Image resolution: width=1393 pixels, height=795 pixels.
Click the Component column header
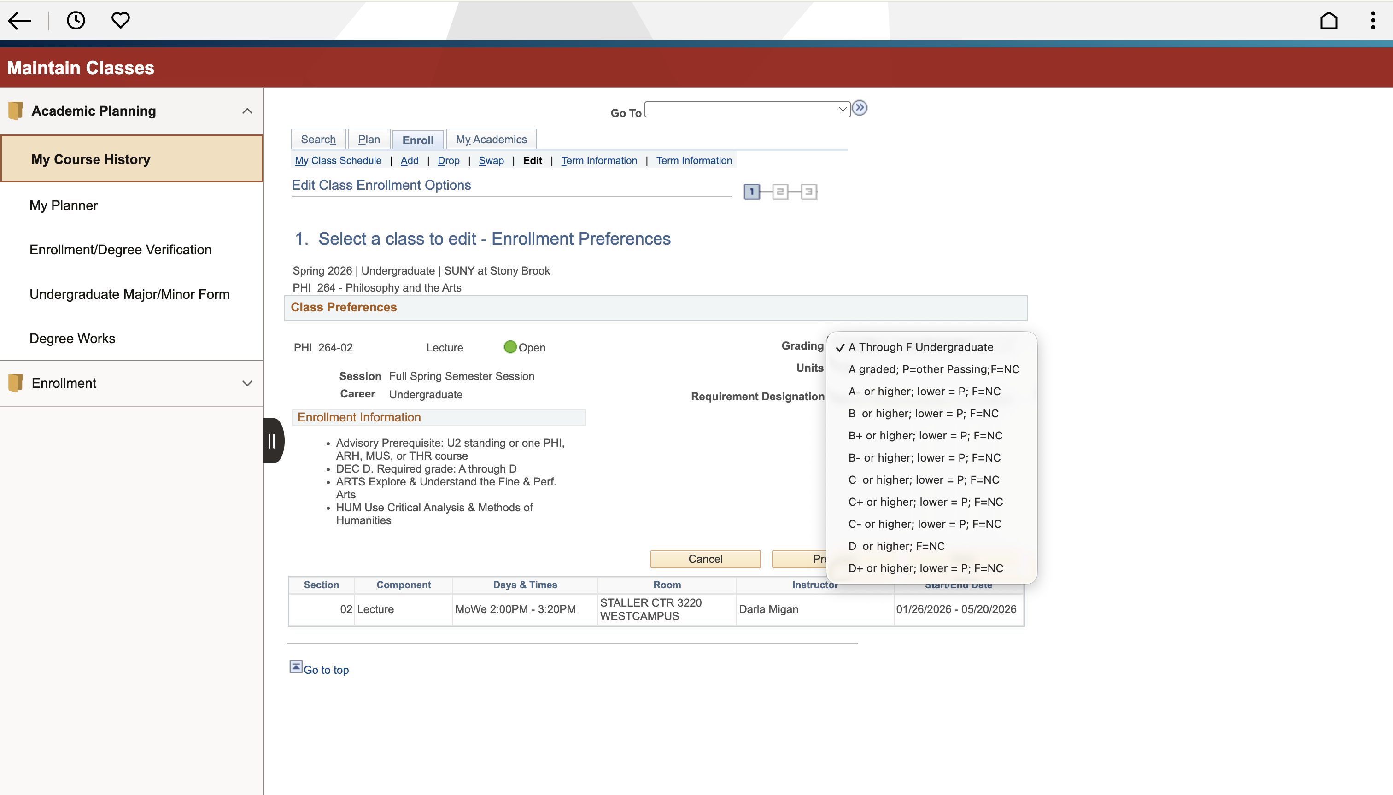404,585
